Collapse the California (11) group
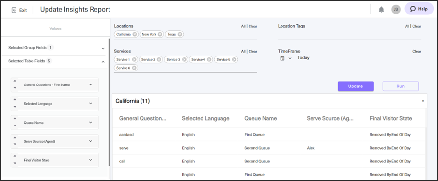Viewport: 438px width, 181px height. click(423, 101)
